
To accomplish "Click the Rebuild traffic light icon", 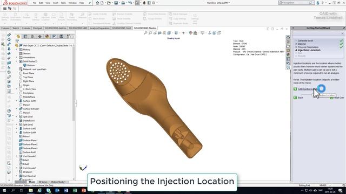I will pyautogui.click(x=144, y=3).
